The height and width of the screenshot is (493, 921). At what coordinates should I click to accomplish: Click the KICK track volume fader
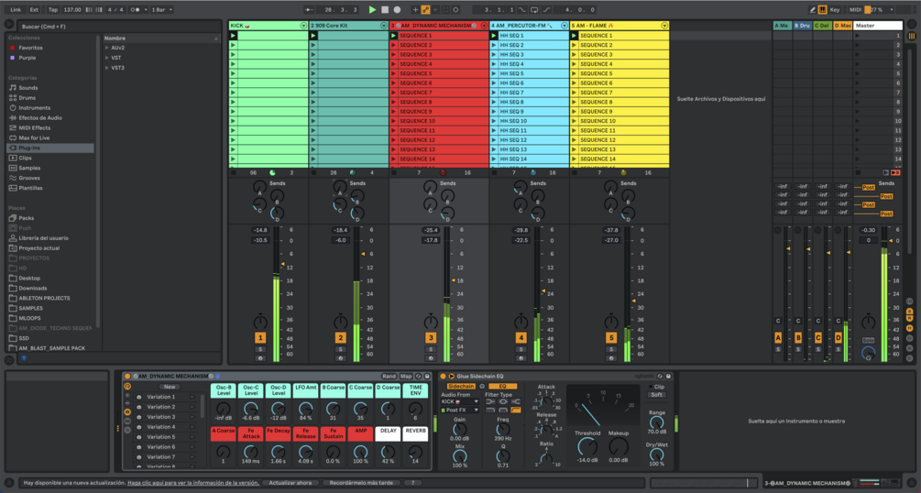282,264
